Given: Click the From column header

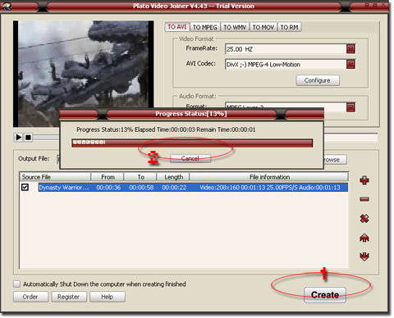Looking at the screenshot, I should coord(108,177).
